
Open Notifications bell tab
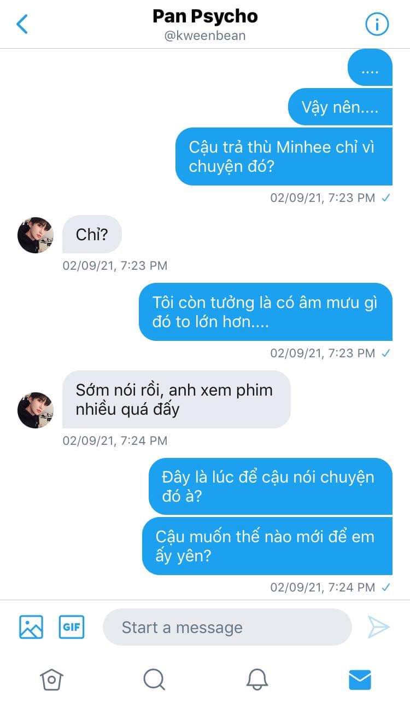tap(257, 680)
